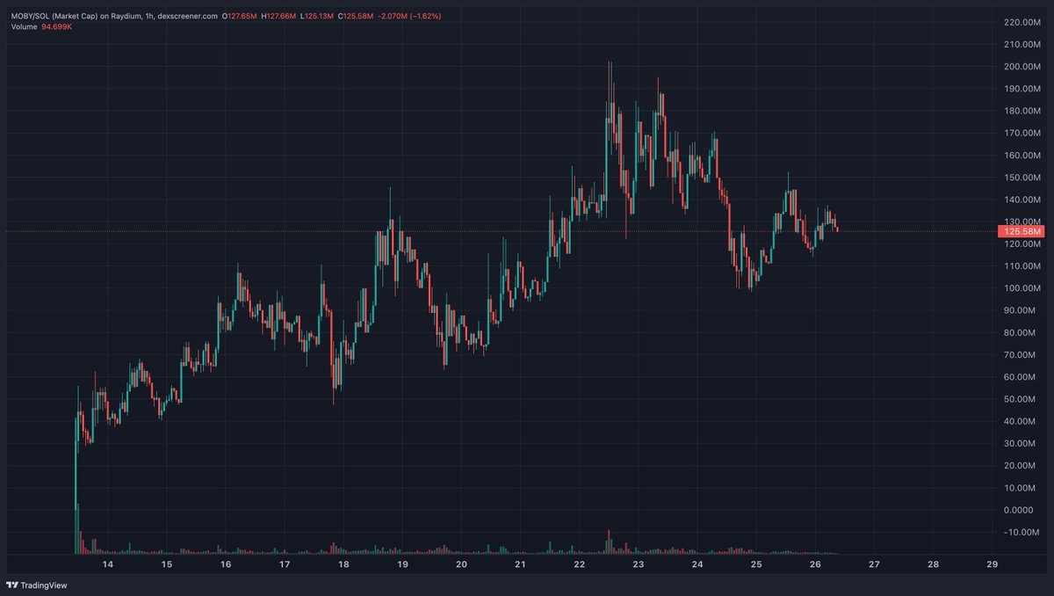Click date 15 on time axis

pos(167,564)
